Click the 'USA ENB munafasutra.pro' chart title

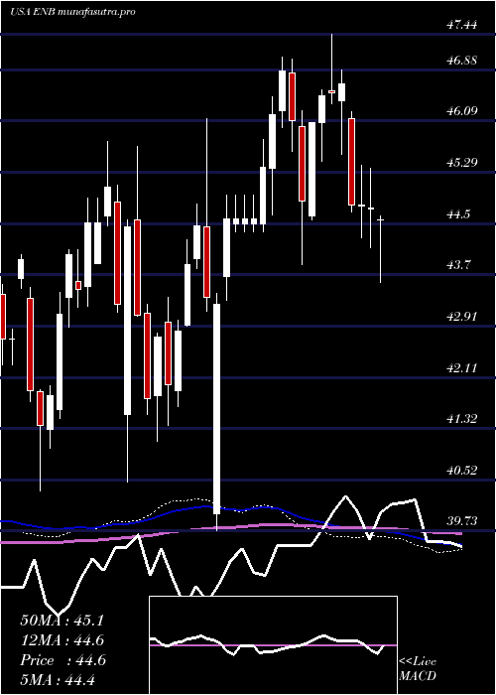(72, 12)
